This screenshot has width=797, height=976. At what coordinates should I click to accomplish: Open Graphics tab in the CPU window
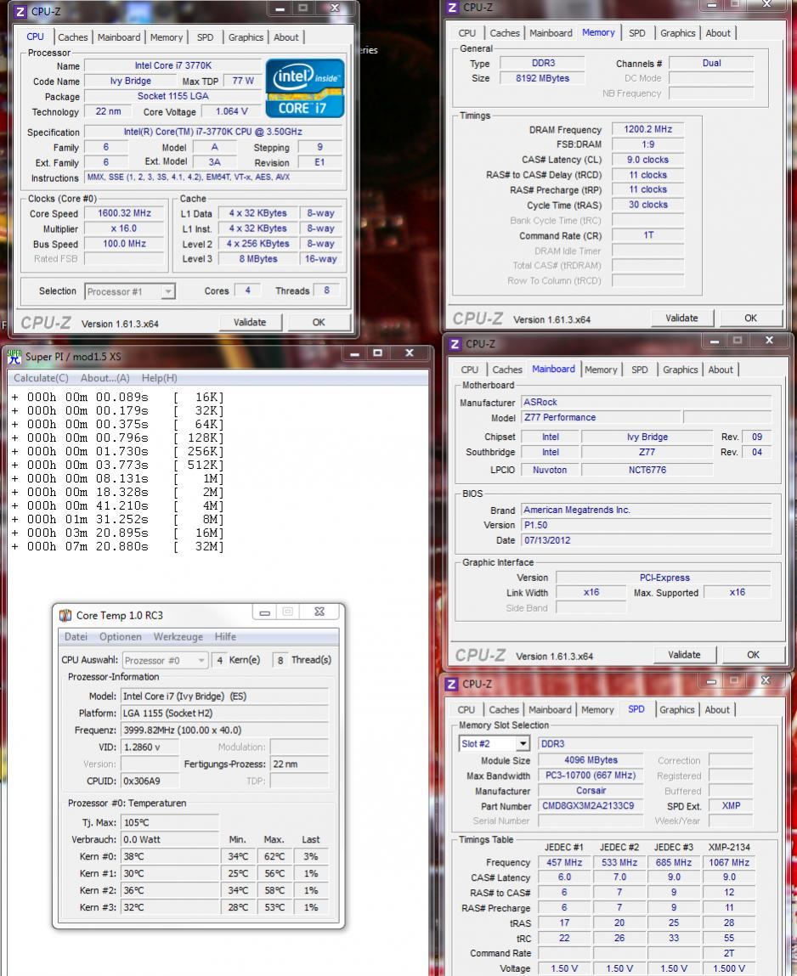[246, 37]
